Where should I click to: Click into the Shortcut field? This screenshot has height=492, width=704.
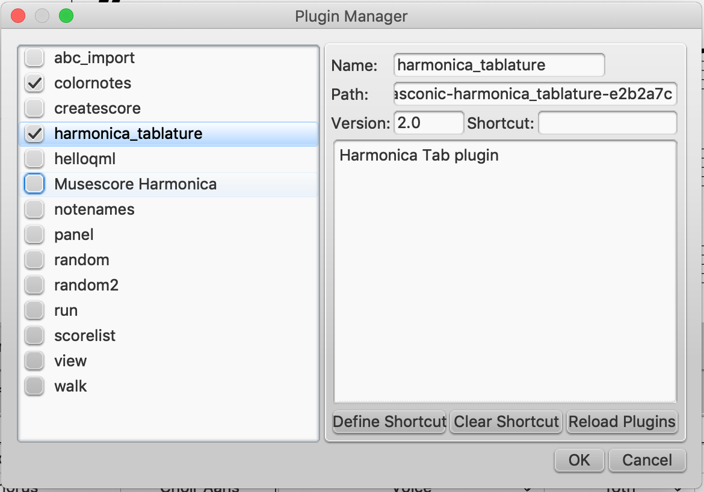608,123
